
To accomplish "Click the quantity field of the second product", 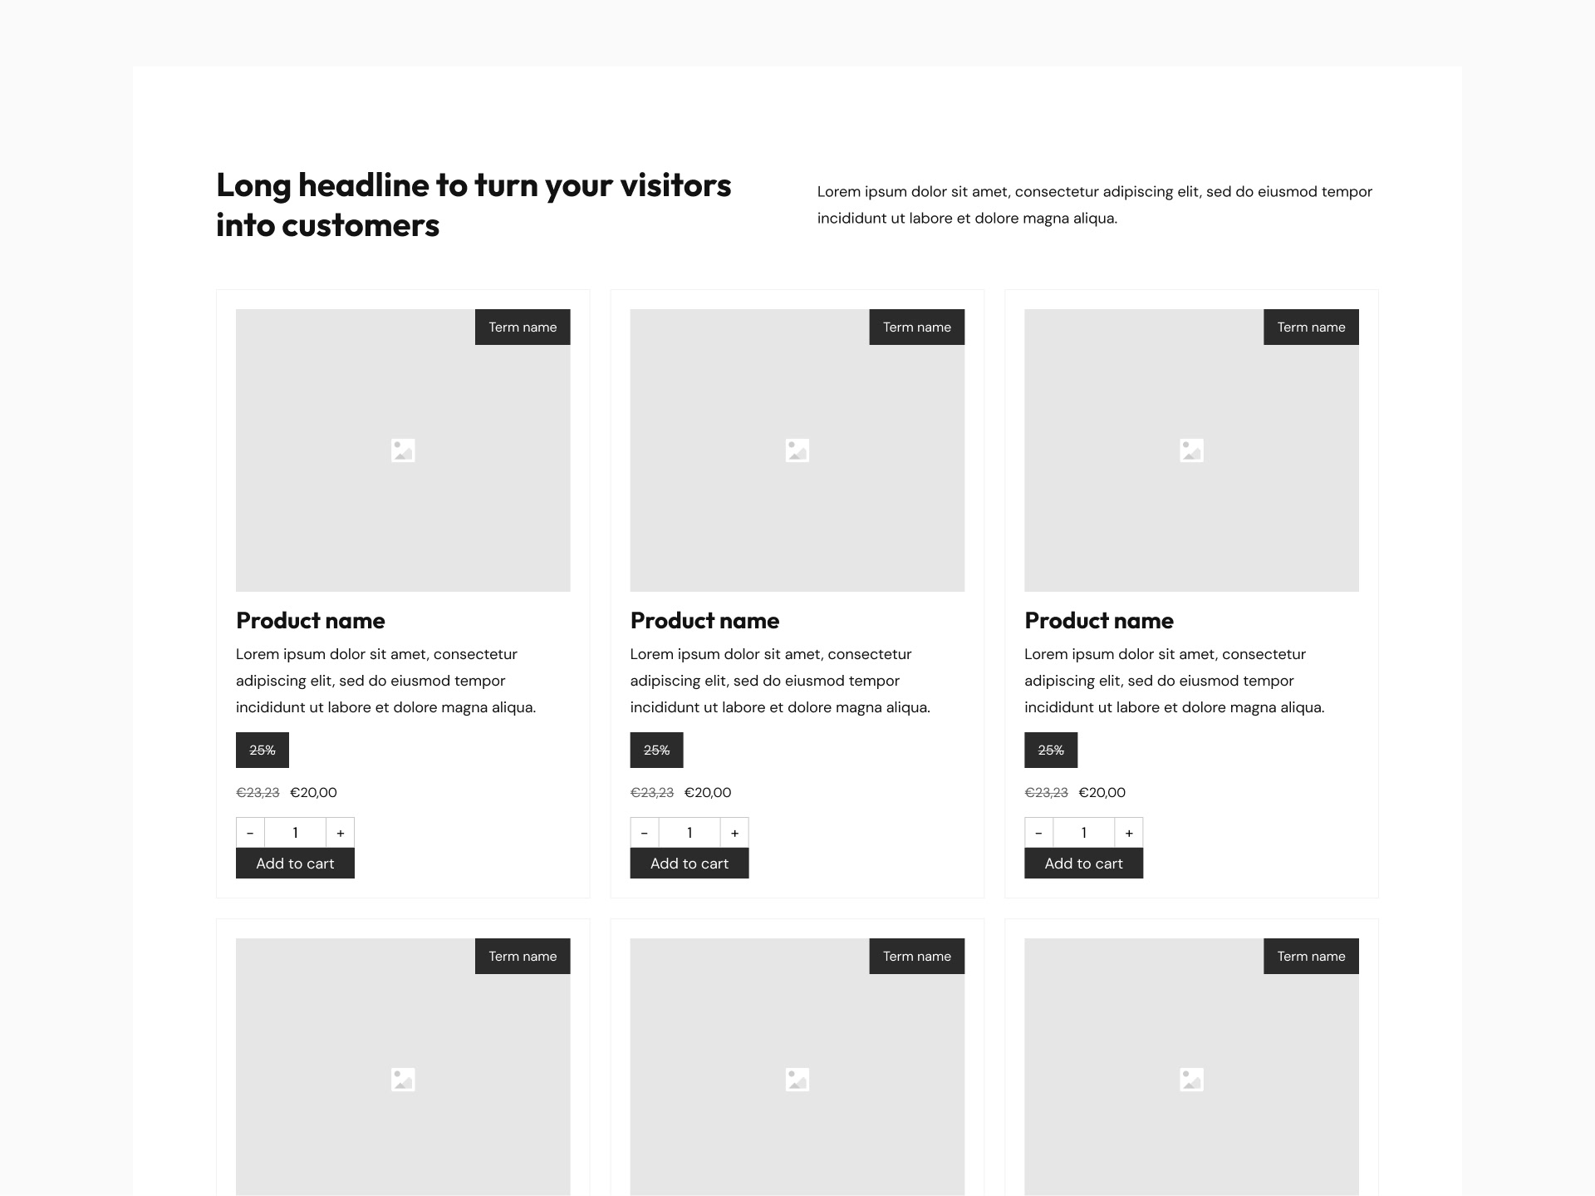I will pos(690,833).
